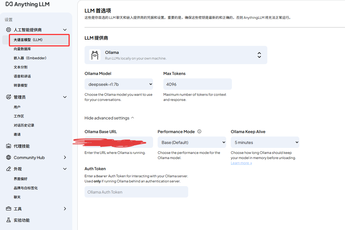Open 用户 management page

click(17, 107)
